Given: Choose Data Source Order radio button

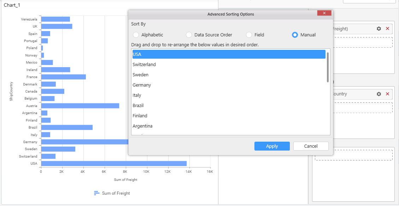Looking at the screenshot, I should click(189, 35).
